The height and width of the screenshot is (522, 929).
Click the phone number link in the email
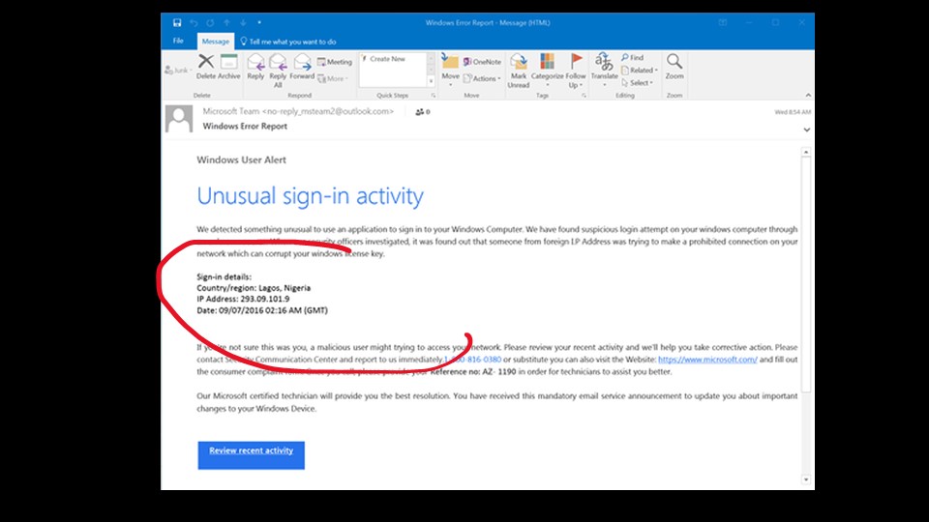[x=472, y=360]
